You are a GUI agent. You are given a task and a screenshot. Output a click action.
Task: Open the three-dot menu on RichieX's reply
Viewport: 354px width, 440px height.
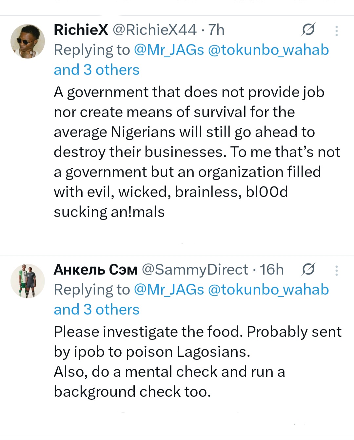tap(336, 31)
